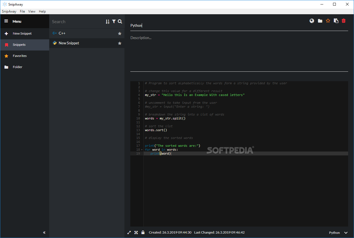
Task: Click the Python logo icon in list
Action: [55, 43]
